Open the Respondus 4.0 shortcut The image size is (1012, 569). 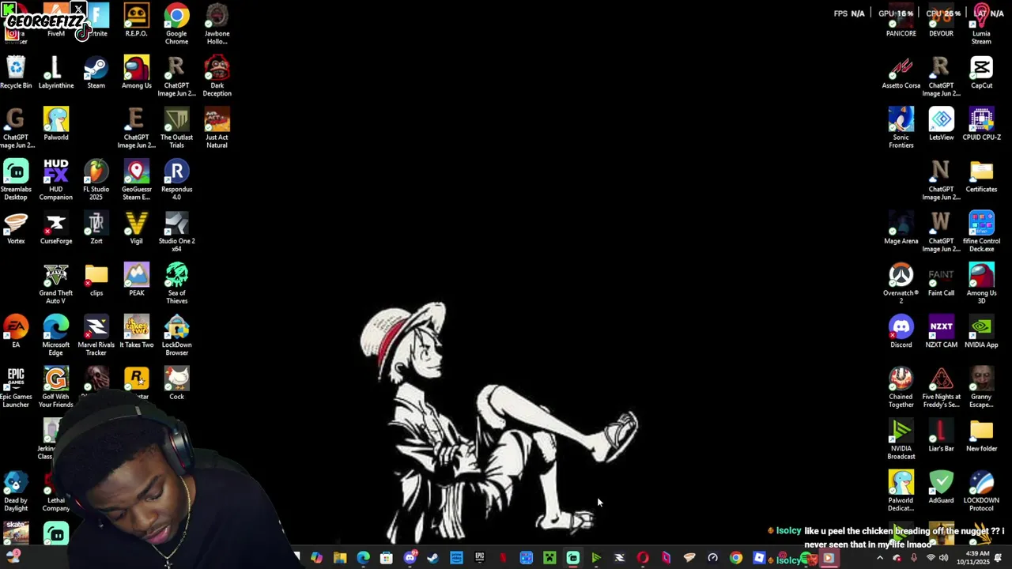(x=176, y=179)
